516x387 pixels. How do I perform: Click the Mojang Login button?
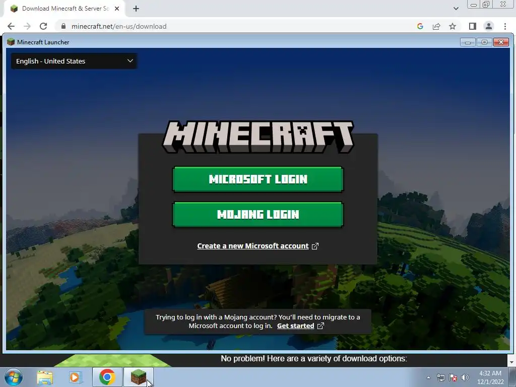point(257,214)
